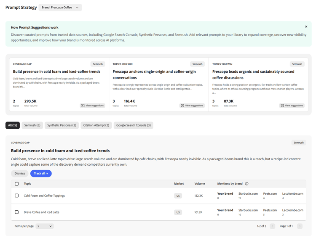Viewport: 316px width, 238px height.
Task: Select the Semrush (8) filter tab
Action: [32, 125]
